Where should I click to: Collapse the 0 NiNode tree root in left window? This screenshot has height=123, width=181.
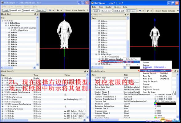tap(2, 21)
